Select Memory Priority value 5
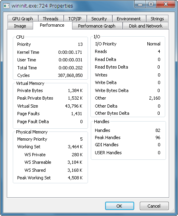 click(81, 139)
